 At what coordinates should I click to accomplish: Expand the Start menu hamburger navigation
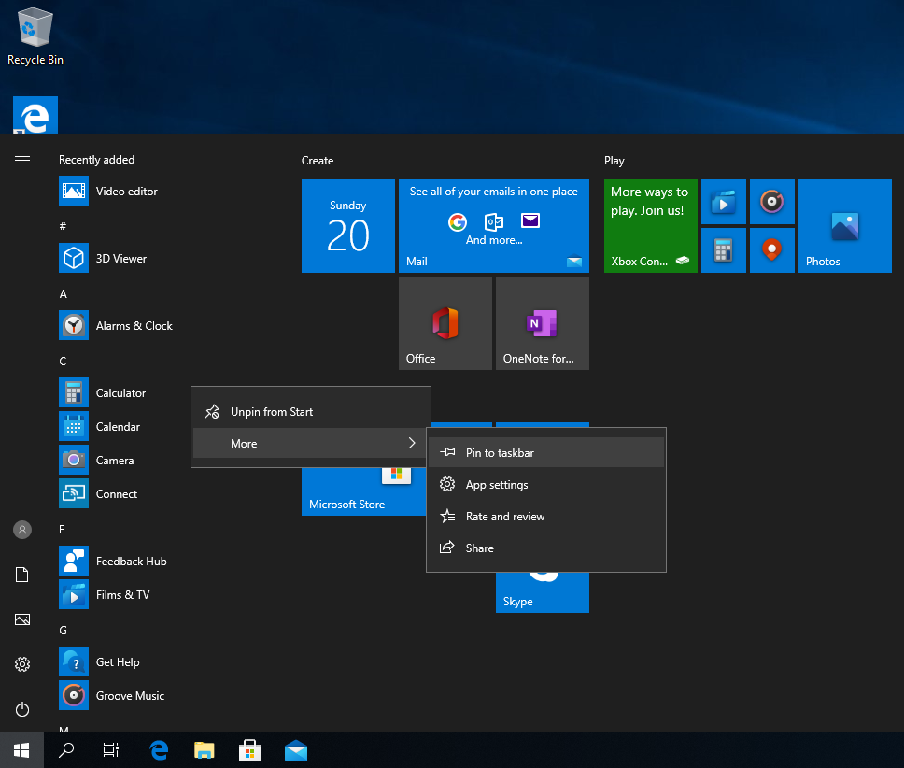point(21,161)
